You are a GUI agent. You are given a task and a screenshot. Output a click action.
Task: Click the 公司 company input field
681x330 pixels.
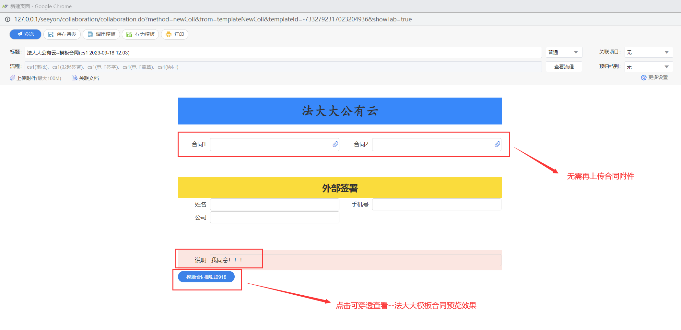[274, 218]
